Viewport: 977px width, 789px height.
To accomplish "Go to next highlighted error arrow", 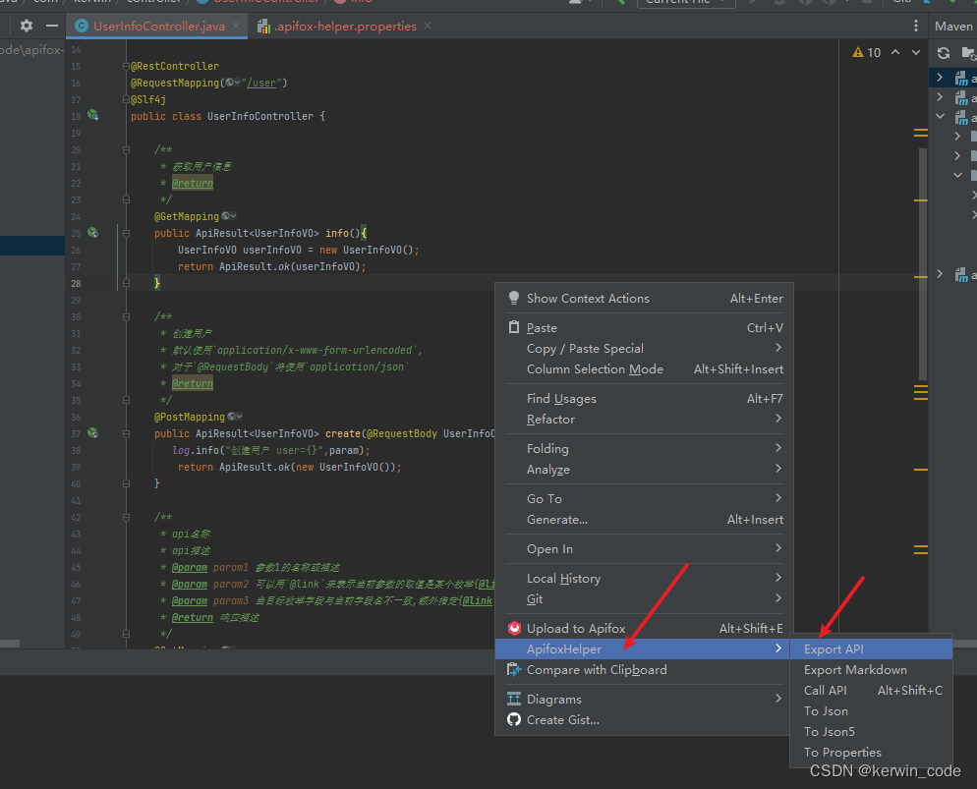I will pos(916,52).
